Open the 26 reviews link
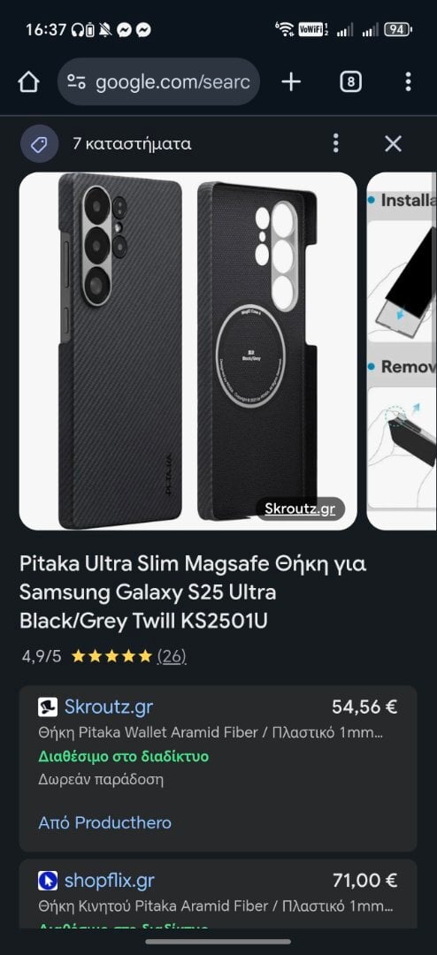 (x=172, y=656)
